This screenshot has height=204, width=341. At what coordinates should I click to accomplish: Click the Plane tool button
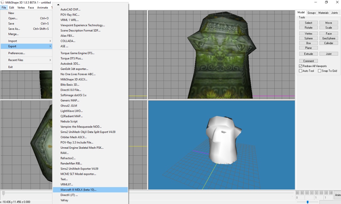click(308, 48)
